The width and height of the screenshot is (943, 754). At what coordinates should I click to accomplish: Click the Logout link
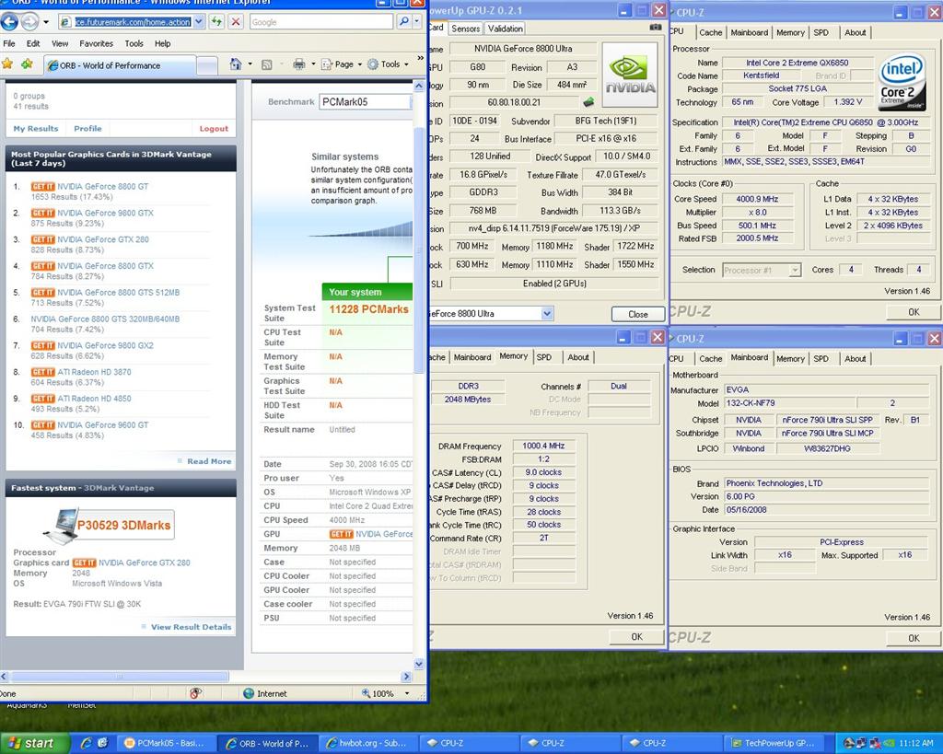(214, 129)
